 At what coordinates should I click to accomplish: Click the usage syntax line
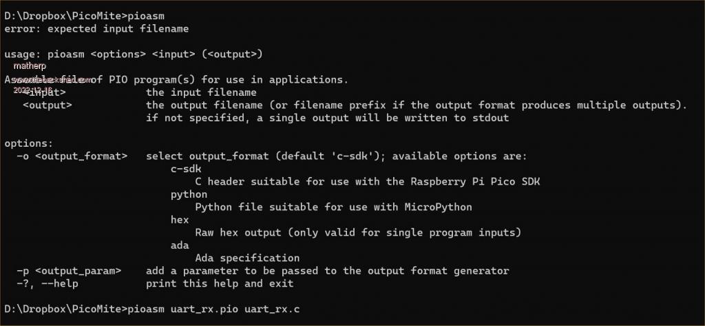[x=134, y=54]
